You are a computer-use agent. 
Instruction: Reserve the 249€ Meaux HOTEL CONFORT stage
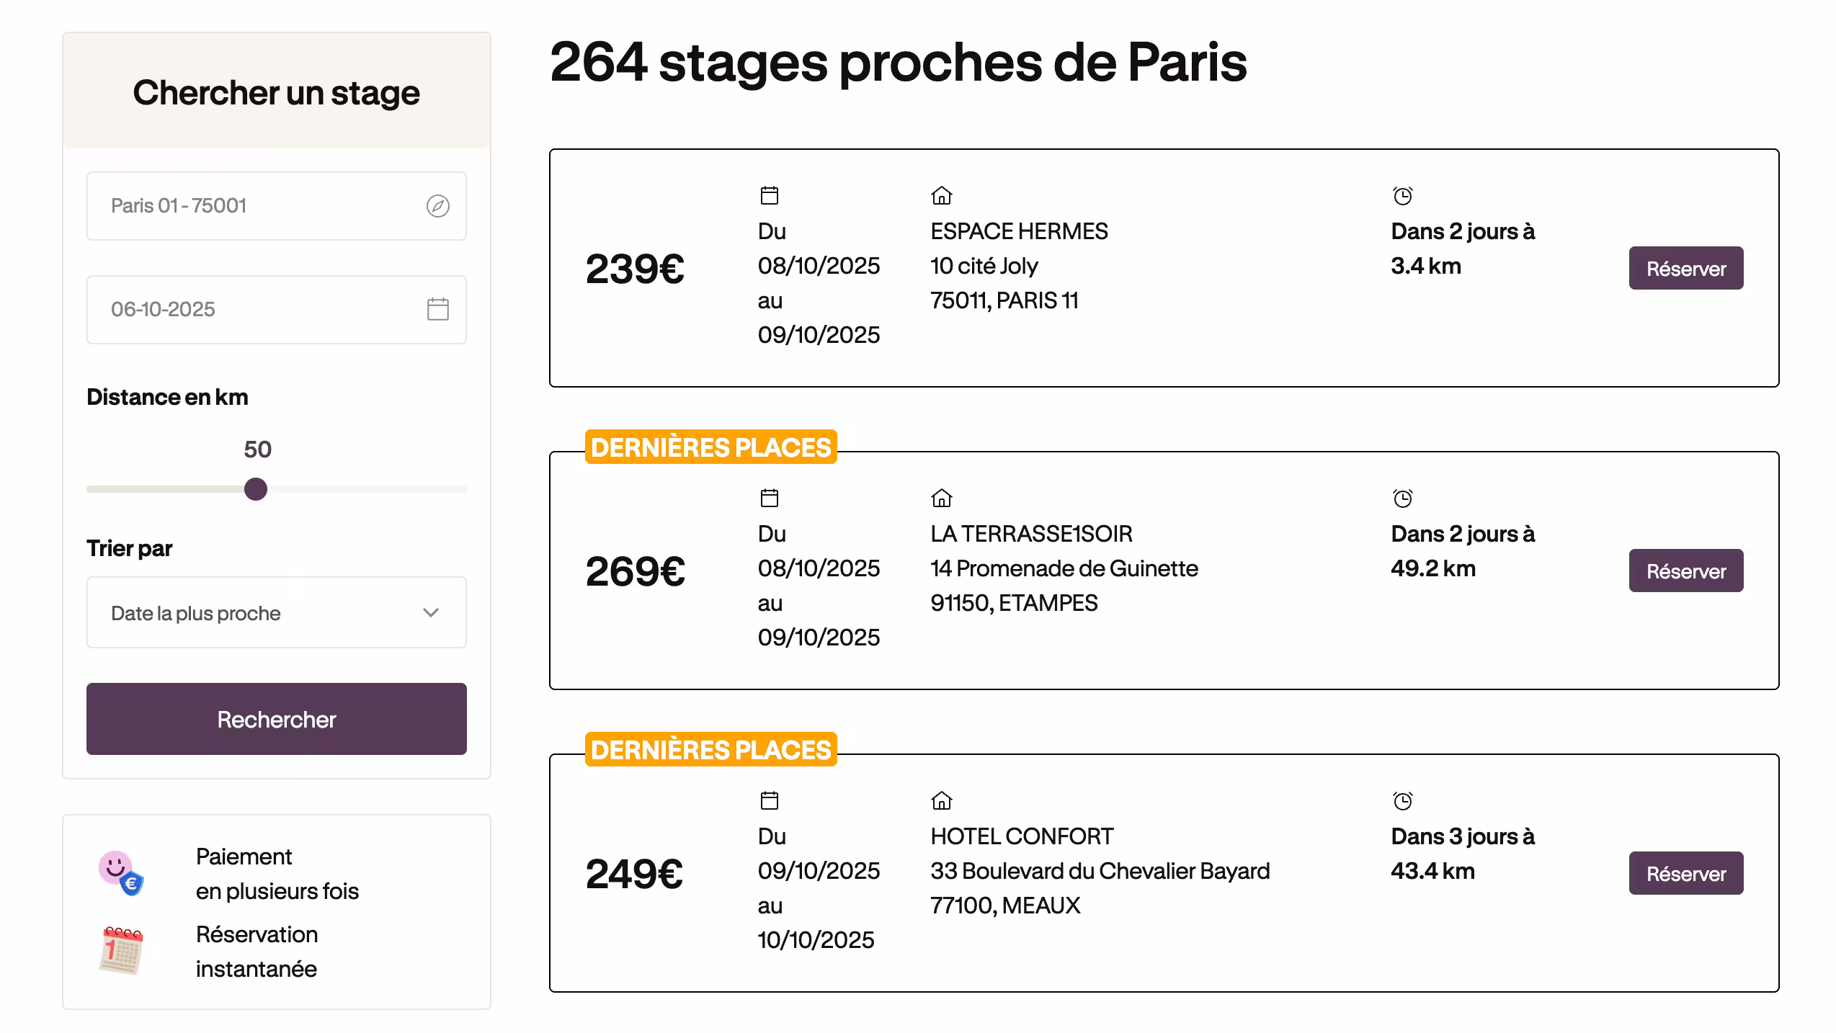pyautogui.click(x=1685, y=873)
